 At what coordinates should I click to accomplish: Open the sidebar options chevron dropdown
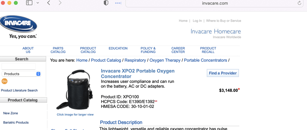(x=38, y=3)
